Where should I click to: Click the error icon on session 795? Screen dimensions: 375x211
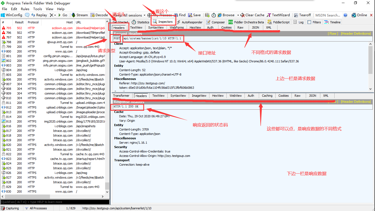click(x=3, y=28)
